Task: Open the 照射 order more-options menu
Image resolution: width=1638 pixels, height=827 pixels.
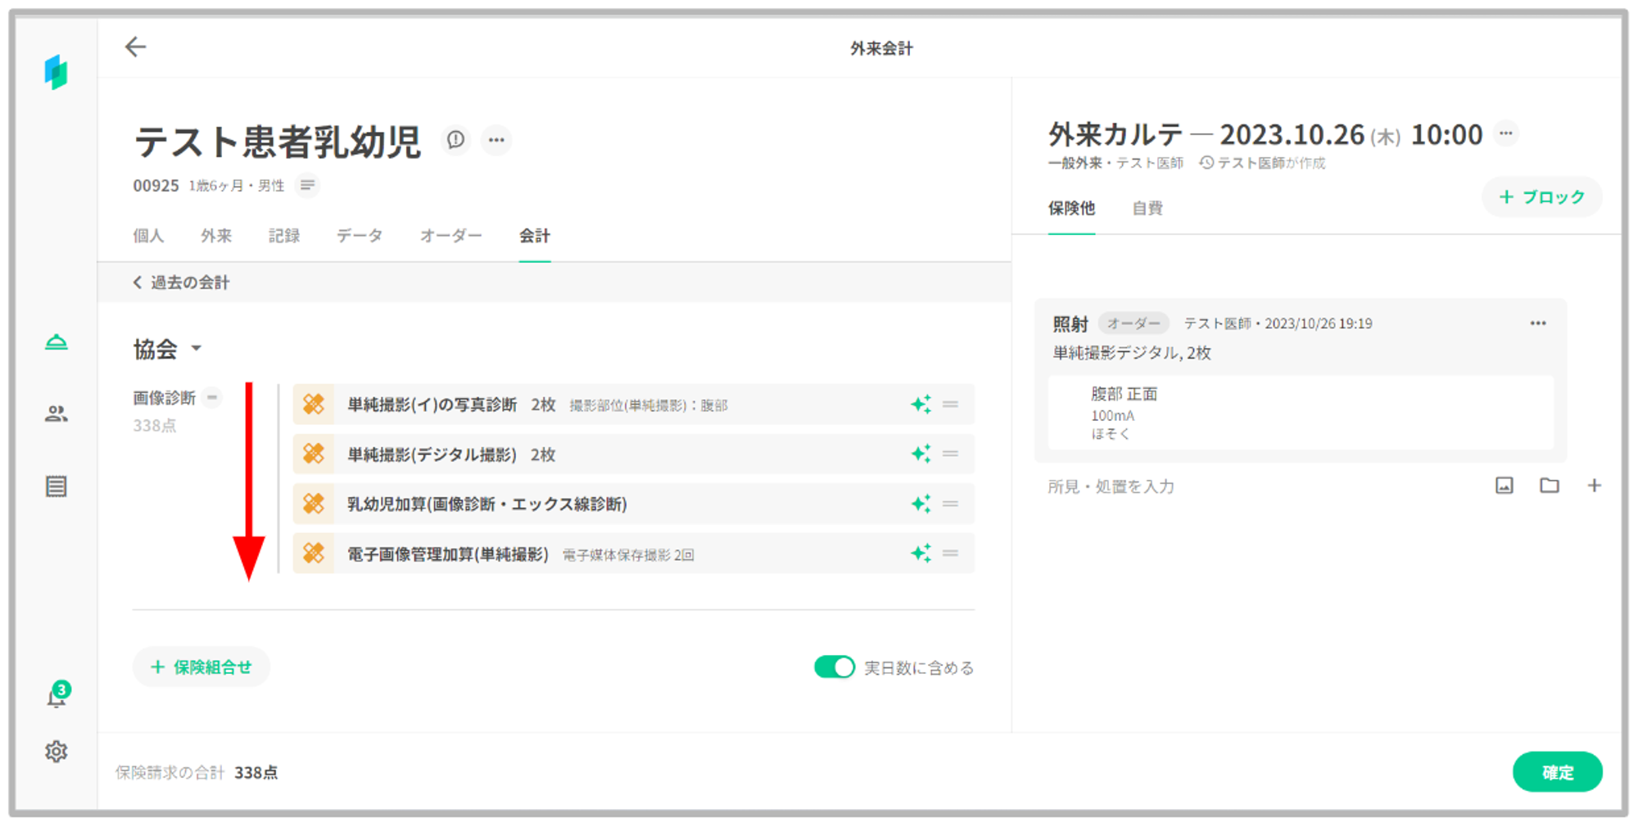Action: pos(1537,323)
